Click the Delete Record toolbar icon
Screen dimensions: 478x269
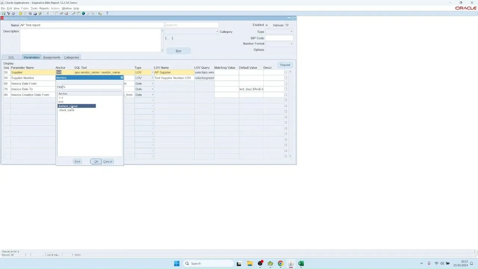coord(66,13)
